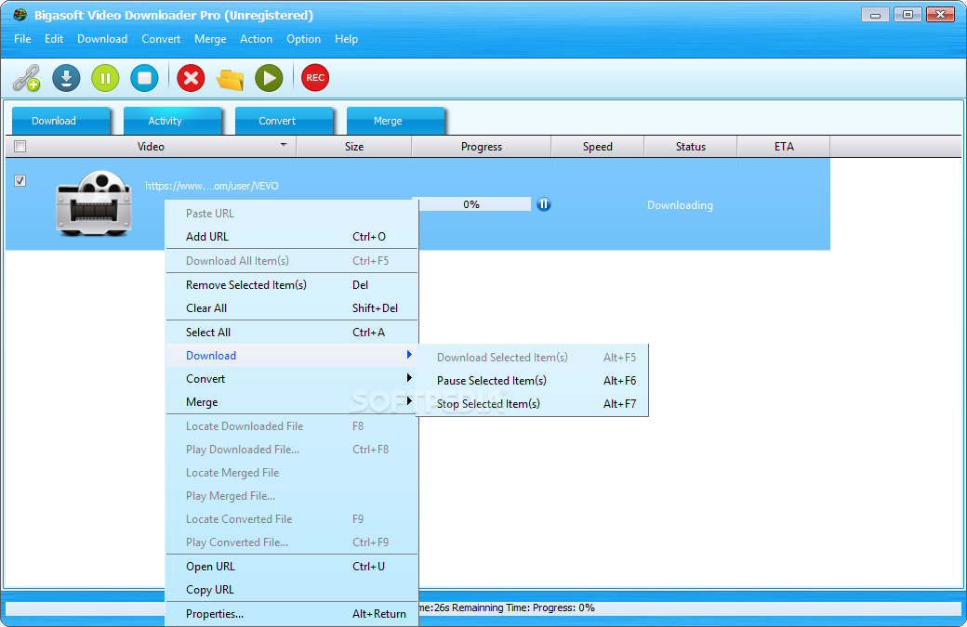Click the blue download arrow toolbar icon

point(66,78)
